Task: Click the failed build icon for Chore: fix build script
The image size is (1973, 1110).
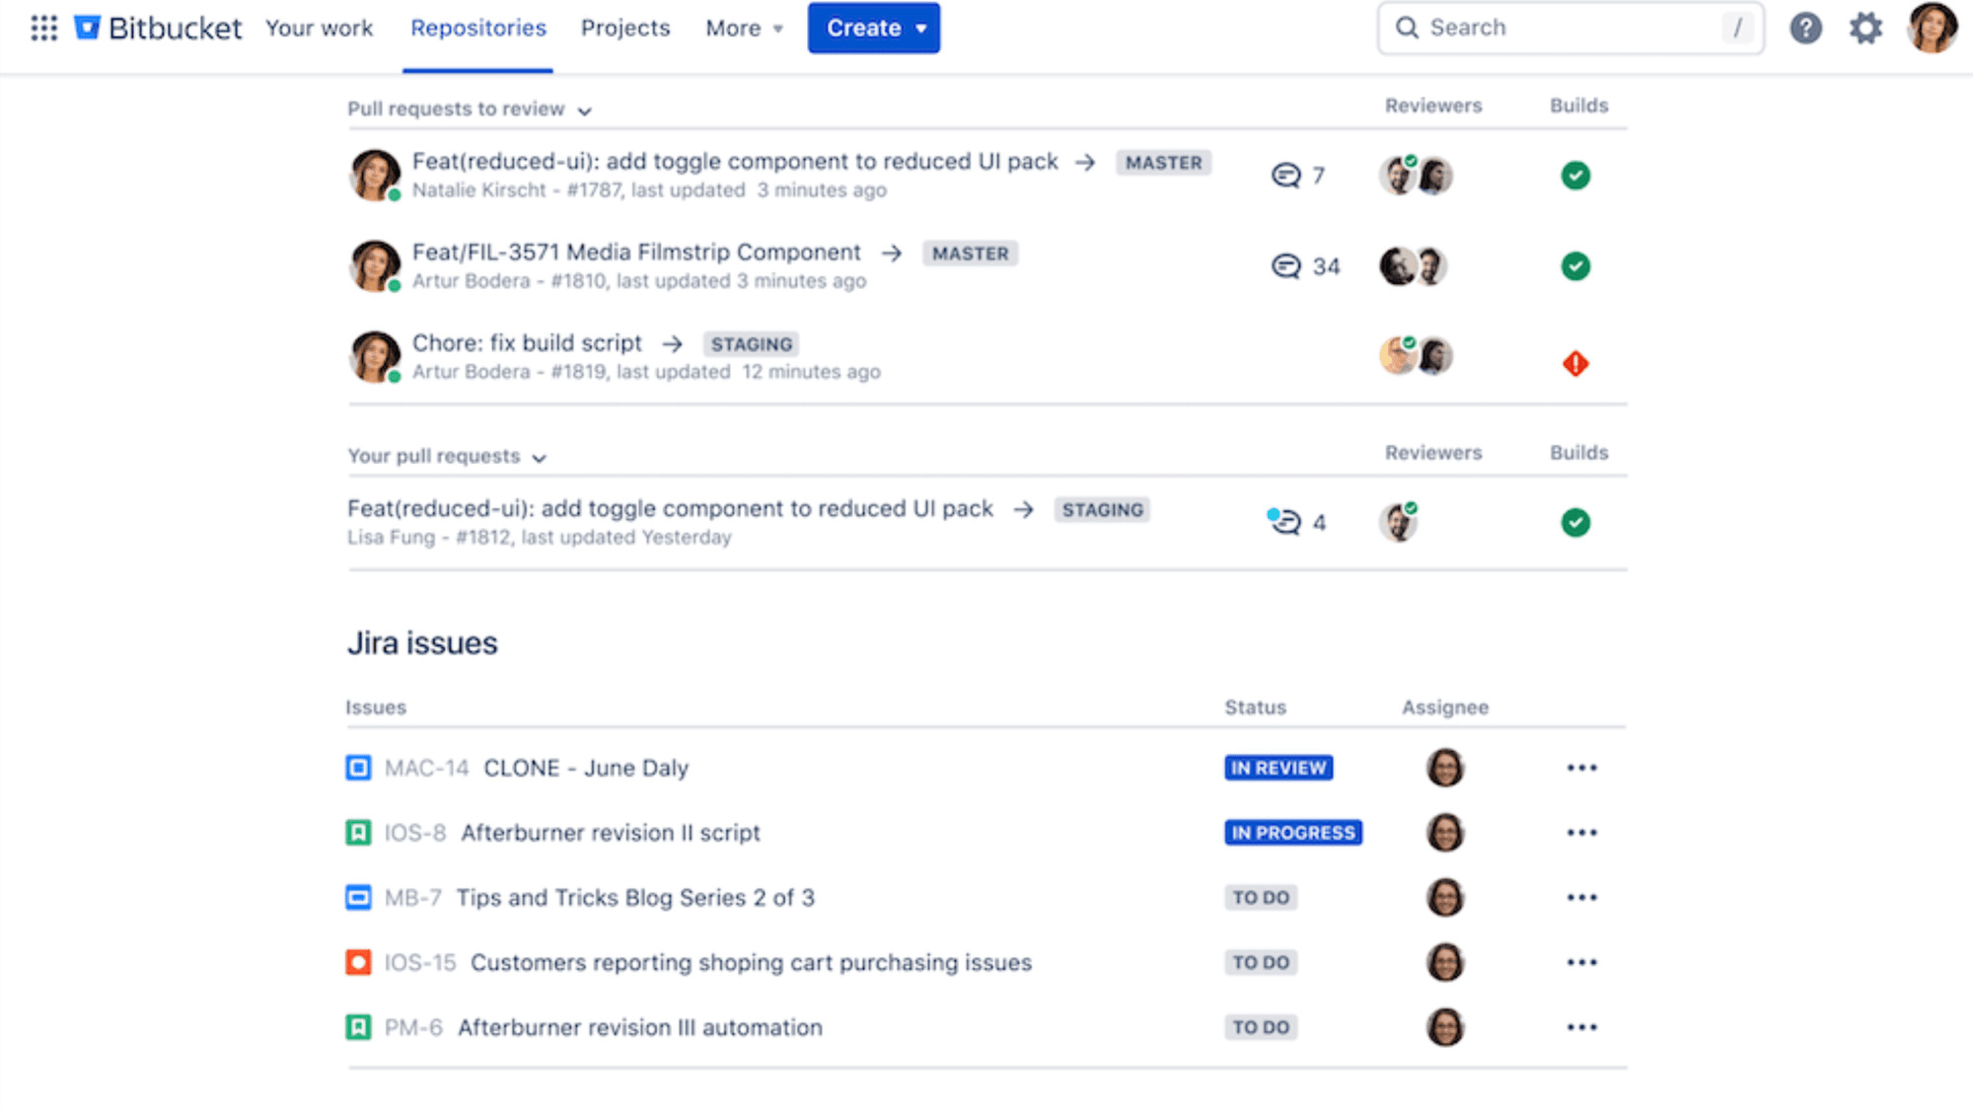Action: tap(1575, 363)
